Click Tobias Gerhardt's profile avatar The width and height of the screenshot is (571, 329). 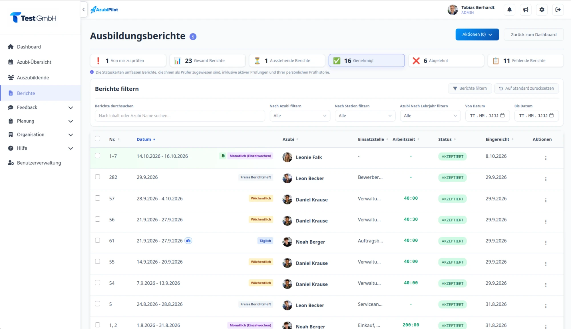(x=453, y=10)
